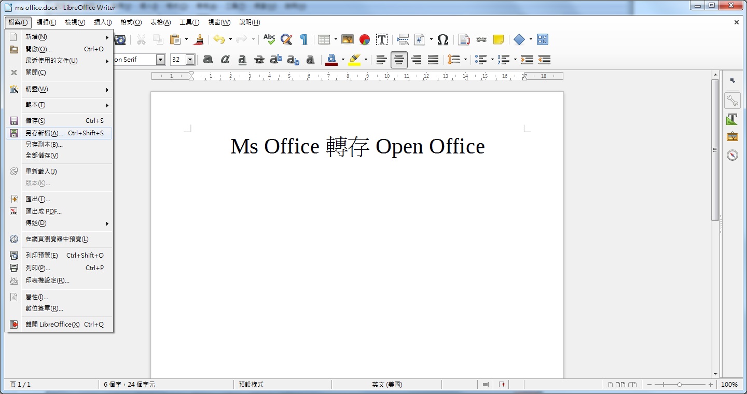
Task: Choose Save As (另存新檔) in File menu
Action: [44, 133]
